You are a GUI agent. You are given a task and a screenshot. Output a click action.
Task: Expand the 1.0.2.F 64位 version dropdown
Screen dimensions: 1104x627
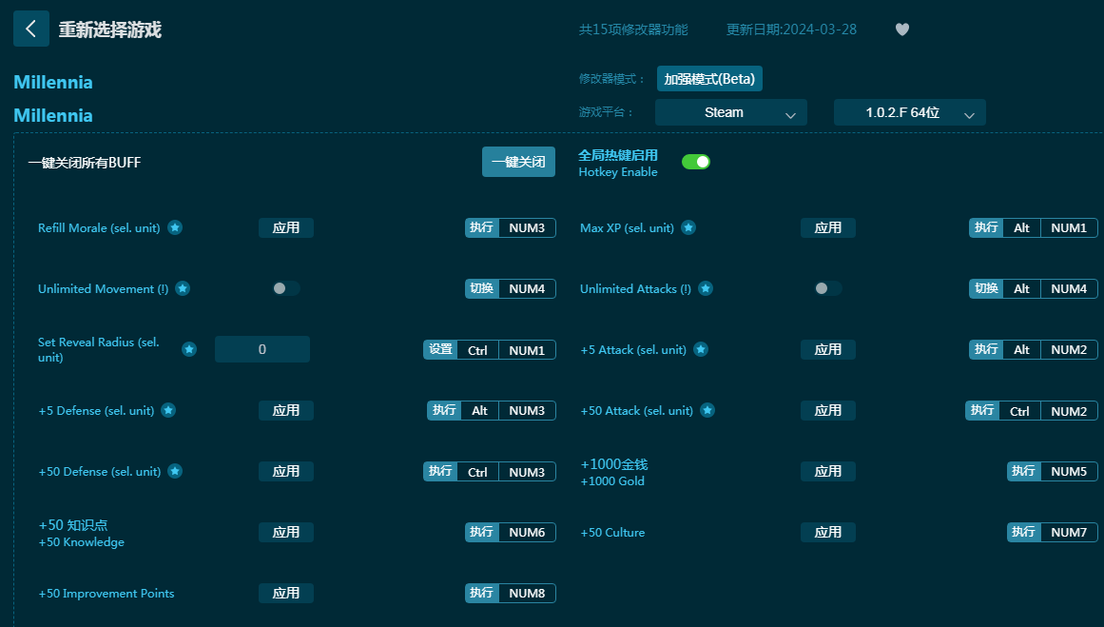point(910,112)
